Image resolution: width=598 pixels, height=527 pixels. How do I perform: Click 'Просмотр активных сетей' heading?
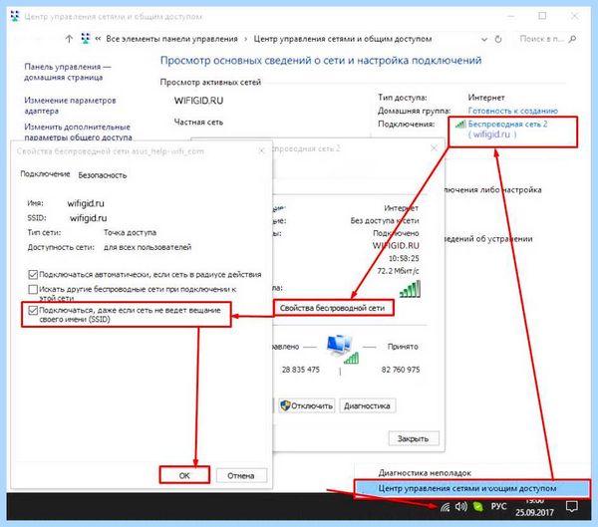(x=210, y=83)
